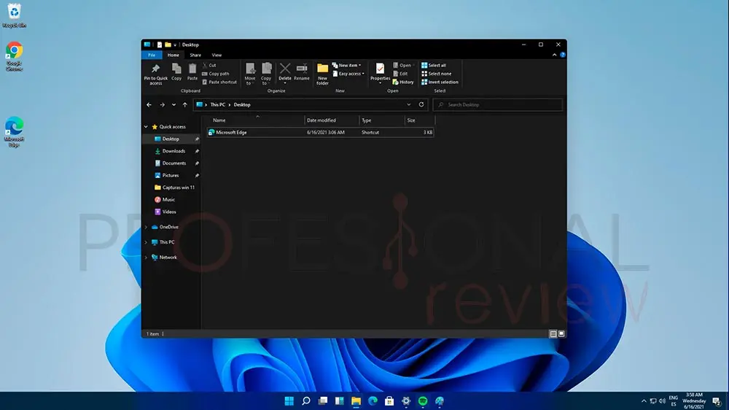
Task: Select the Microsoft Edge shortcut file row
Action: [x=320, y=133]
